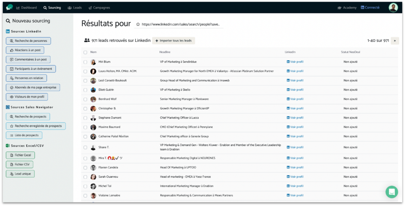Image resolution: width=405 pixels, height=206 pixels.
Task: Click Recherche de prospects button
Action: click(28, 117)
